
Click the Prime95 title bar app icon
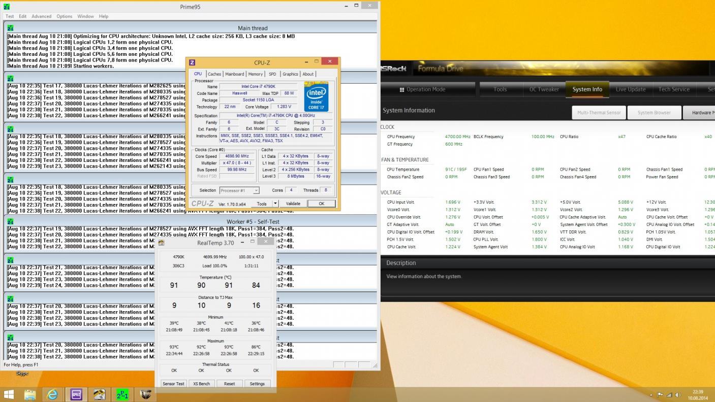pos(7,7)
